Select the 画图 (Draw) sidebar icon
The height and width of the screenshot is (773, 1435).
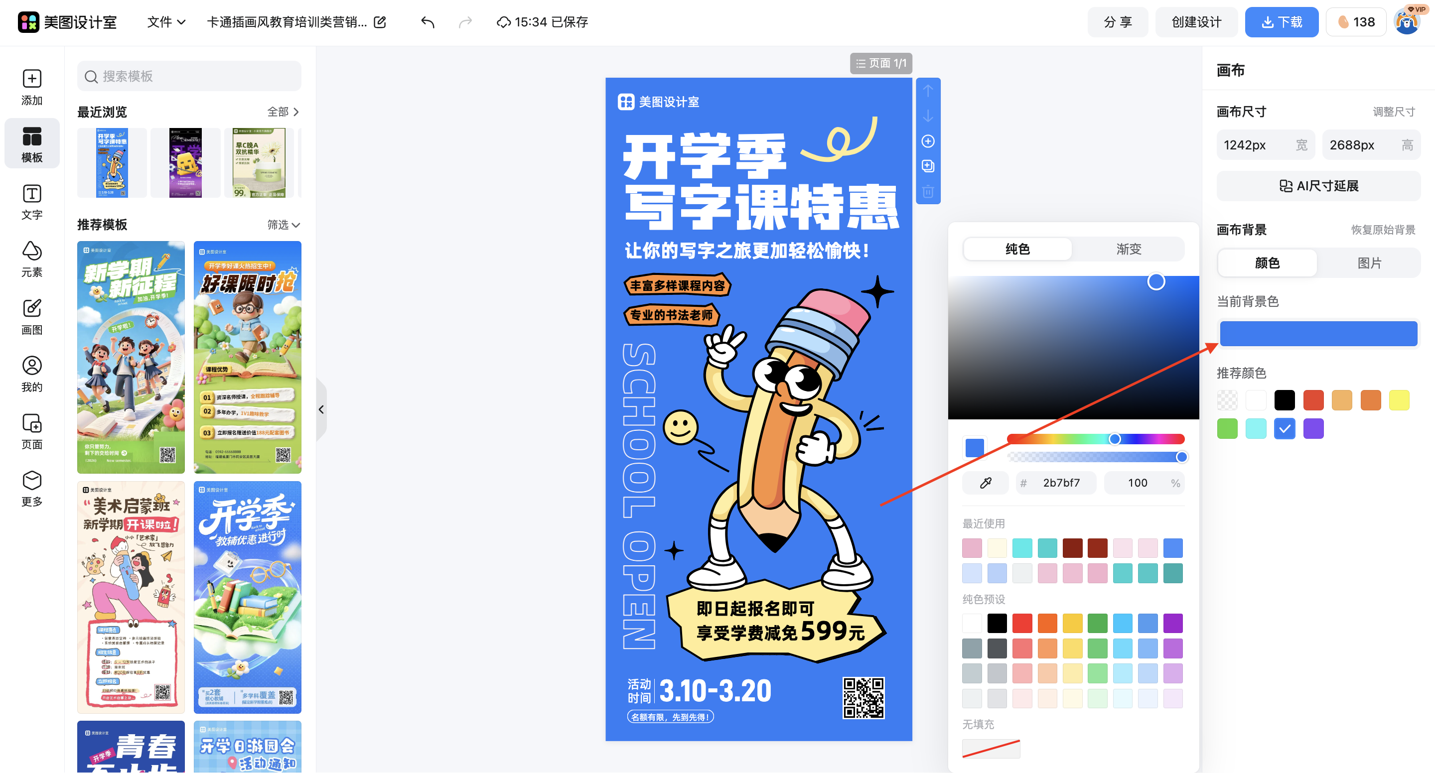32,316
